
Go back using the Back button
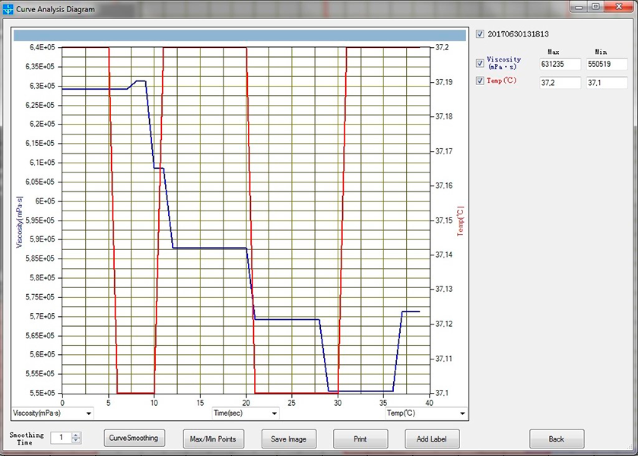tap(557, 439)
